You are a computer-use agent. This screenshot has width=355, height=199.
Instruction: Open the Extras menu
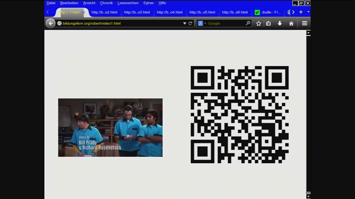coord(148,3)
